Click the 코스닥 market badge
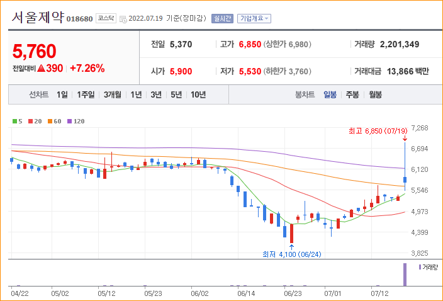Image resolution: width=443 pixels, height=301 pixels. tap(106, 18)
